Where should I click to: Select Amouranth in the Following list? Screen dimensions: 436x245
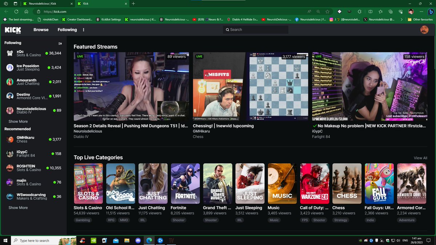[33, 82]
